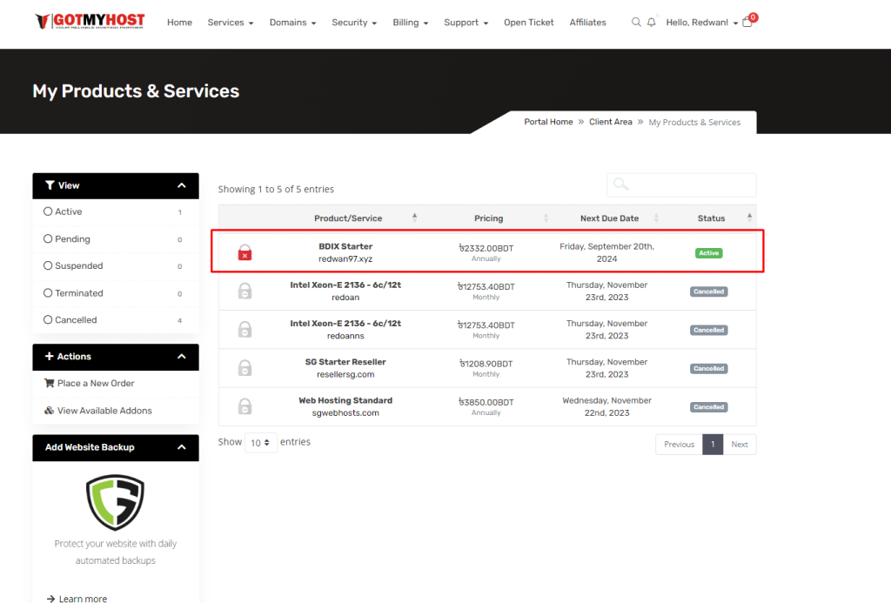Go to Open Ticket page
Screen dimensions: 891x603
tap(528, 23)
